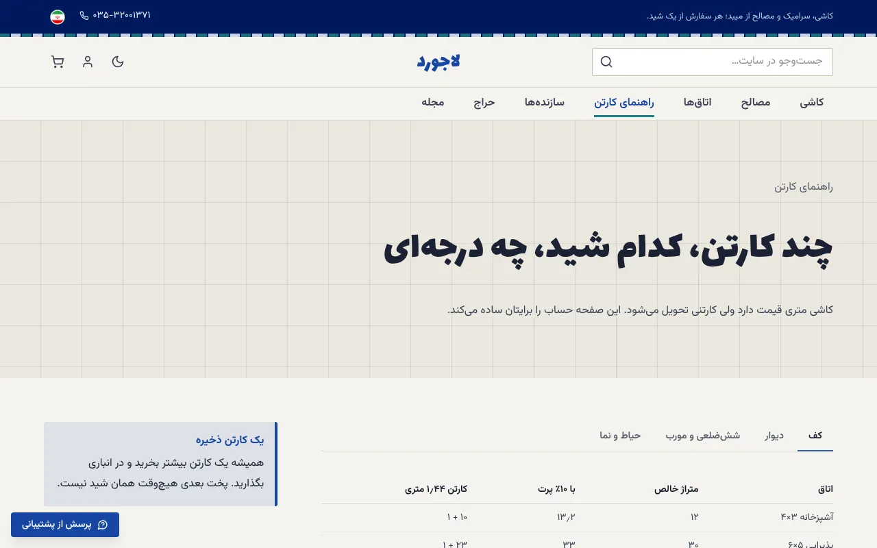Switch to the دیوار tab
Screen dimensions: 877x548
coord(774,436)
